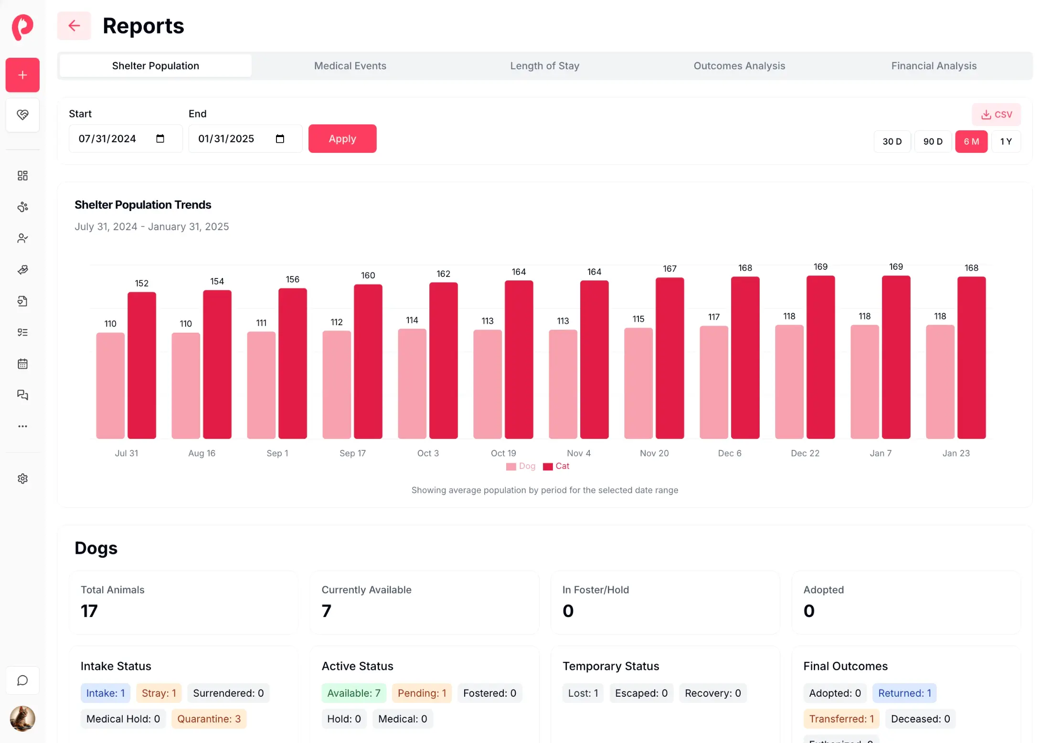
Task: Click the 'Returned: 1' badge
Action: 905,693
